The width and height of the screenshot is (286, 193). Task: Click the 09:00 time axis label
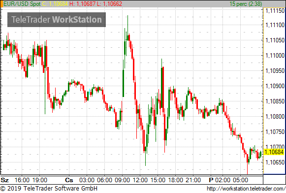point(122,180)
